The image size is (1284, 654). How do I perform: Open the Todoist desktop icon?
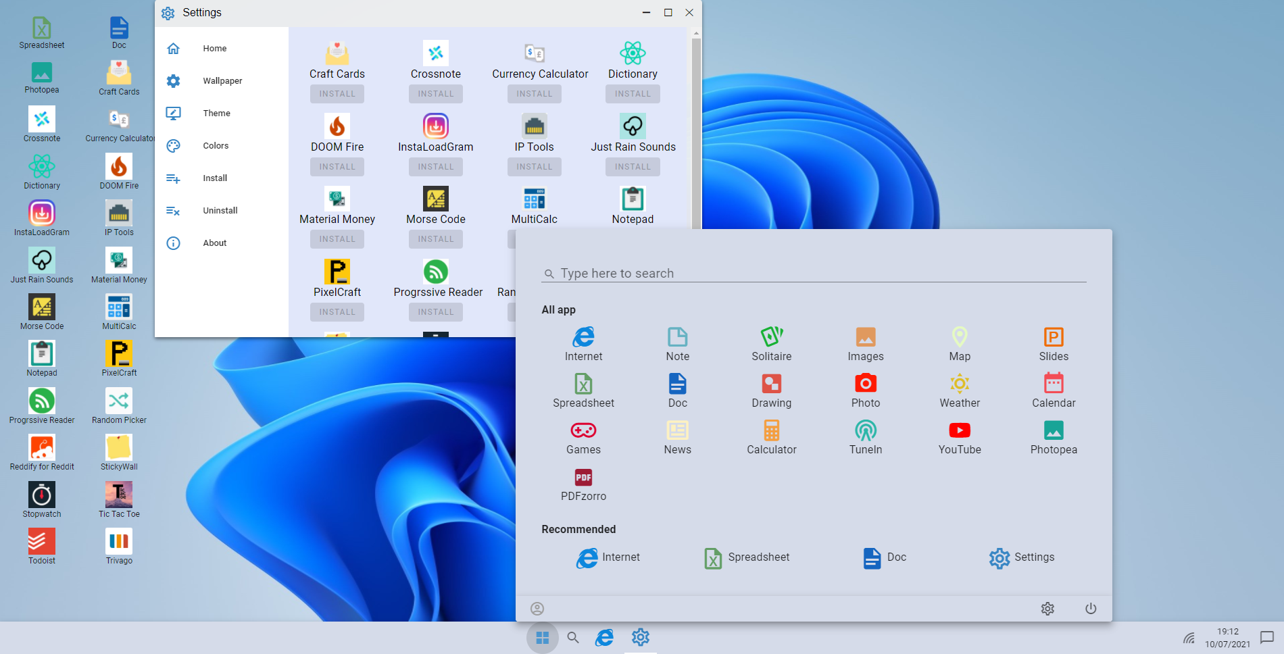pos(42,547)
